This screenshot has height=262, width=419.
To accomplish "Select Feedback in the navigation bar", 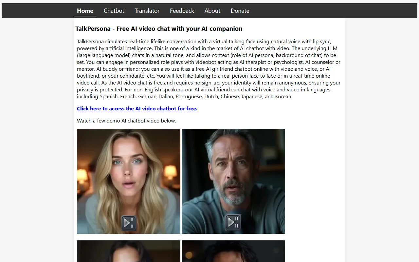I will point(182,11).
